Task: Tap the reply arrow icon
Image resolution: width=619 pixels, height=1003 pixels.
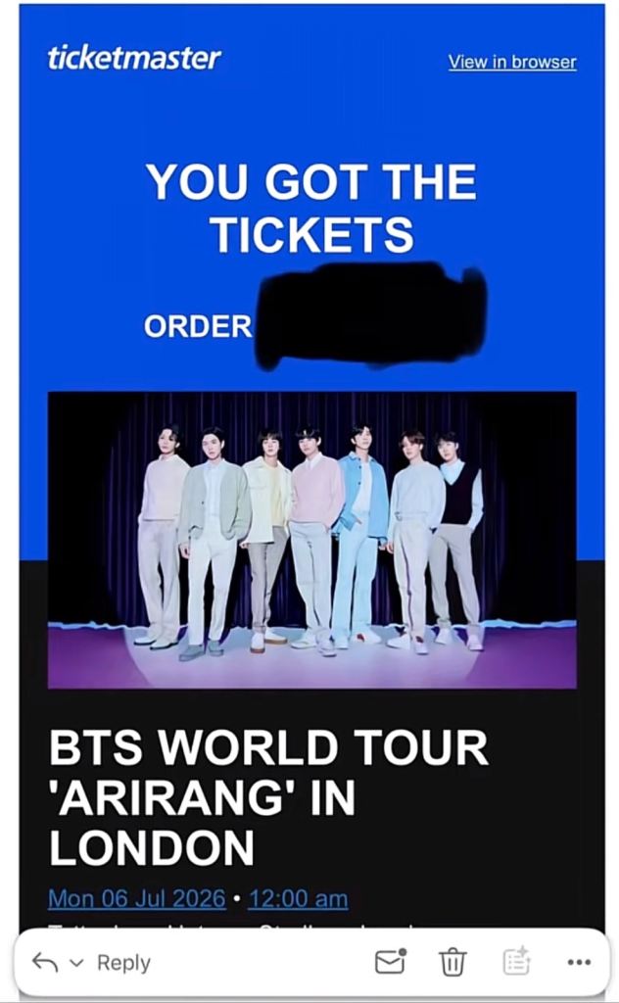Action: click(44, 962)
